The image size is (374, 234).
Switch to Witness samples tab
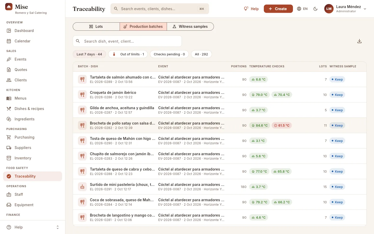pos(190,27)
